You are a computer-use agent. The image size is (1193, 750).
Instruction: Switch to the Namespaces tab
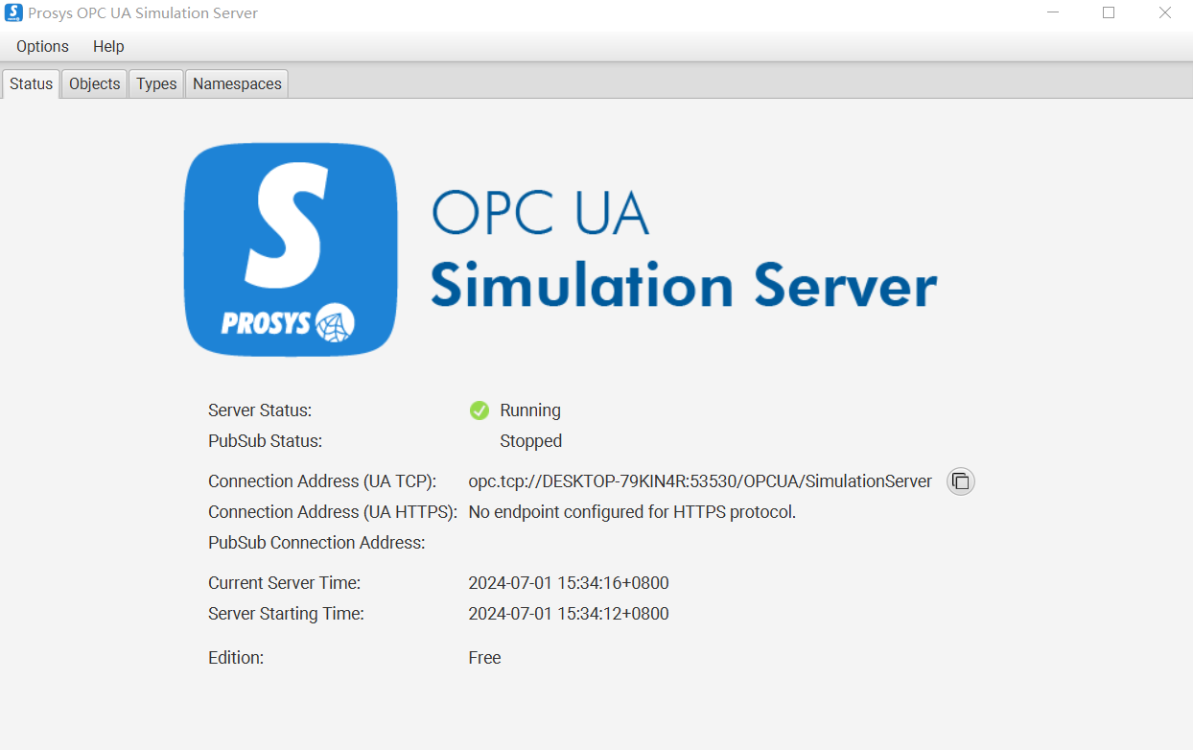tap(236, 83)
